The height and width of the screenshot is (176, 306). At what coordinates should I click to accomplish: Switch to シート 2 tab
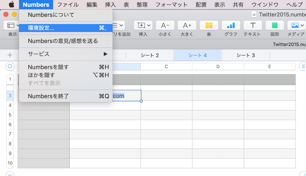tap(150, 55)
